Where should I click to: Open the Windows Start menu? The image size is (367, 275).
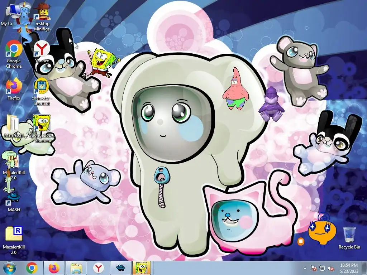[10, 268]
